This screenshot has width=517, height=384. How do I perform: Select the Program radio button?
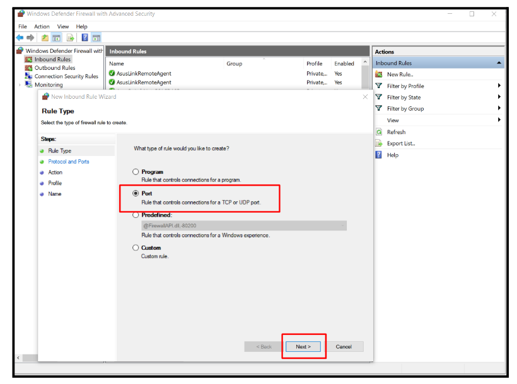[136, 172]
